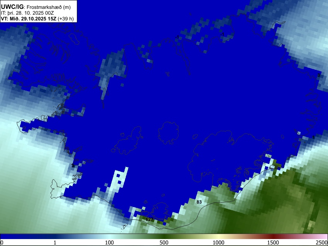Click the legend tick label '100'
The image size is (328, 246).
tap(110, 243)
